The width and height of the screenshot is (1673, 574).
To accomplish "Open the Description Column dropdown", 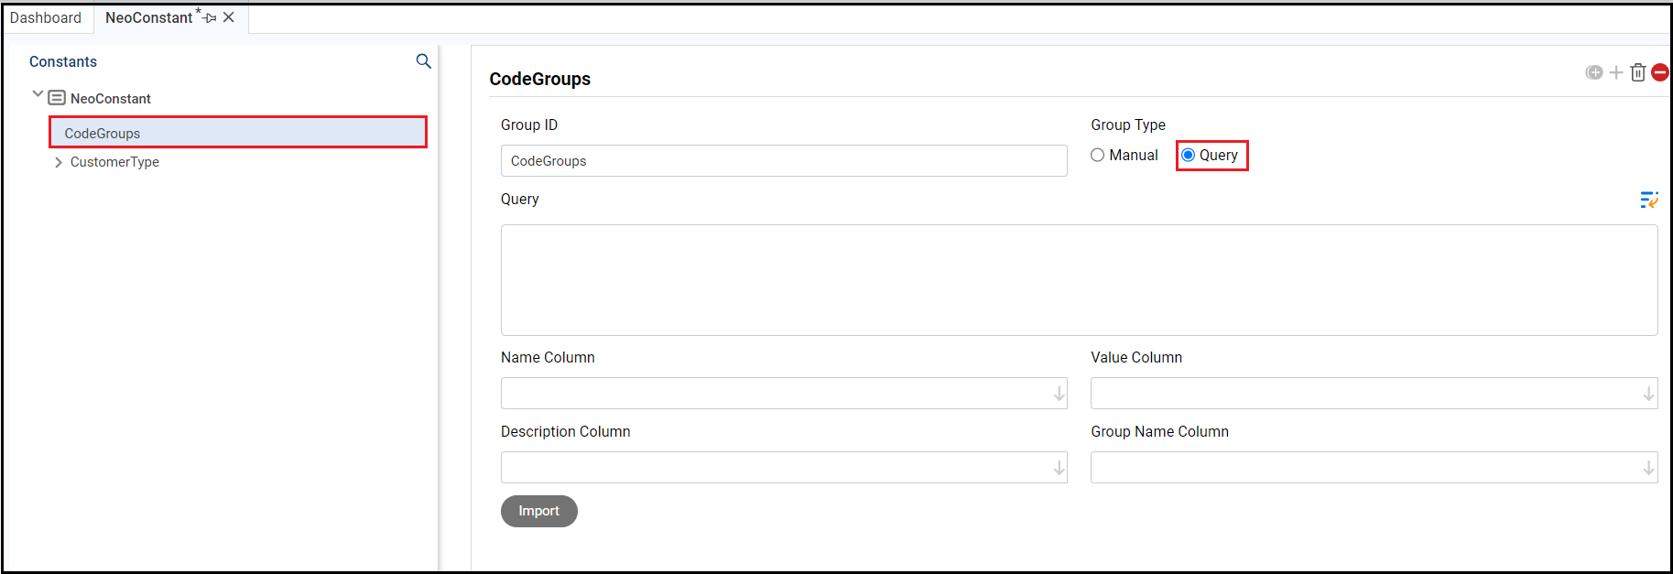I will point(1059,468).
